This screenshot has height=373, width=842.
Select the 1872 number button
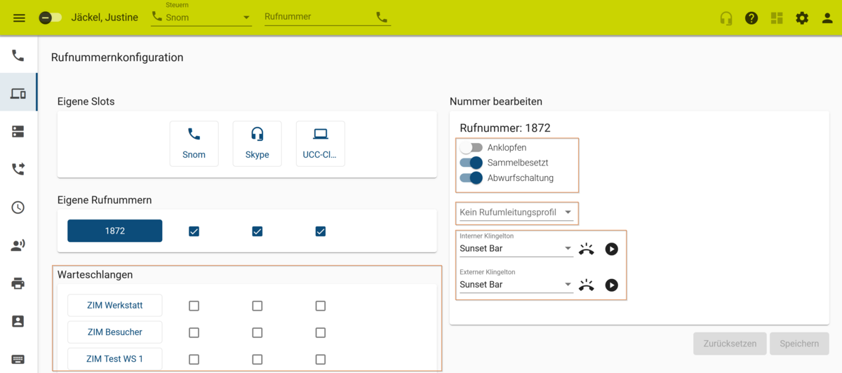coord(115,231)
